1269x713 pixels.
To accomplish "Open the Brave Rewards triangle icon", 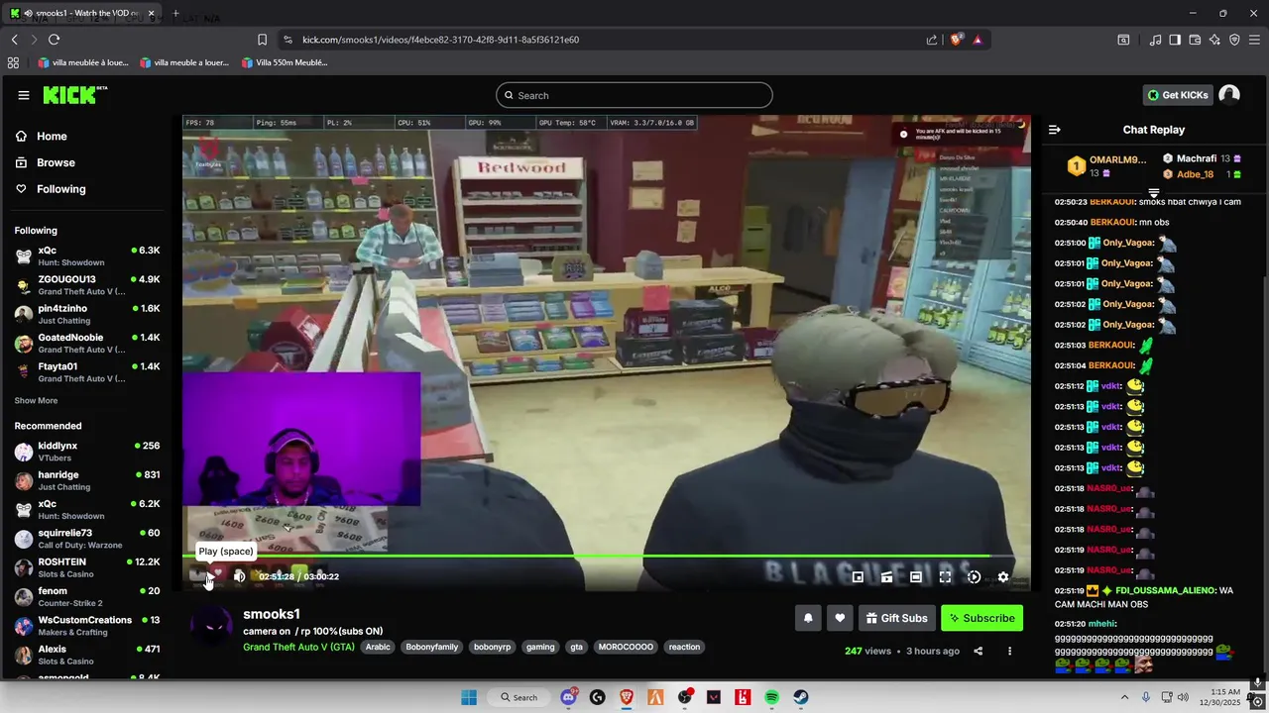I will [x=978, y=40].
